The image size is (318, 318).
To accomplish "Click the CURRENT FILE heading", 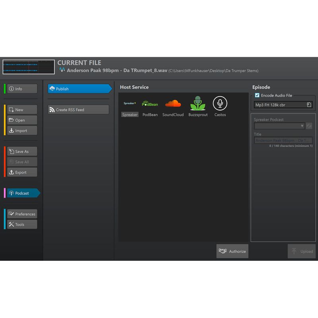I will [79, 63].
